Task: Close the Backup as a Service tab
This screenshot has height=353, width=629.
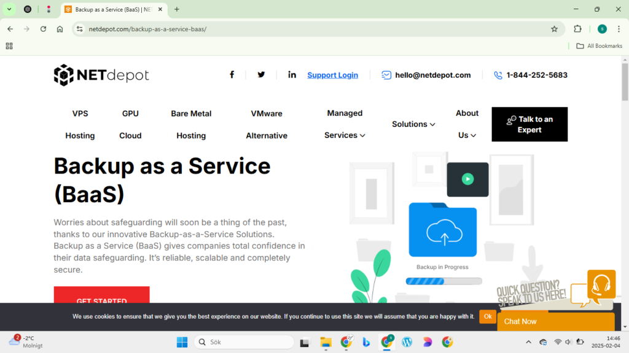Action: tap(160, 9)
